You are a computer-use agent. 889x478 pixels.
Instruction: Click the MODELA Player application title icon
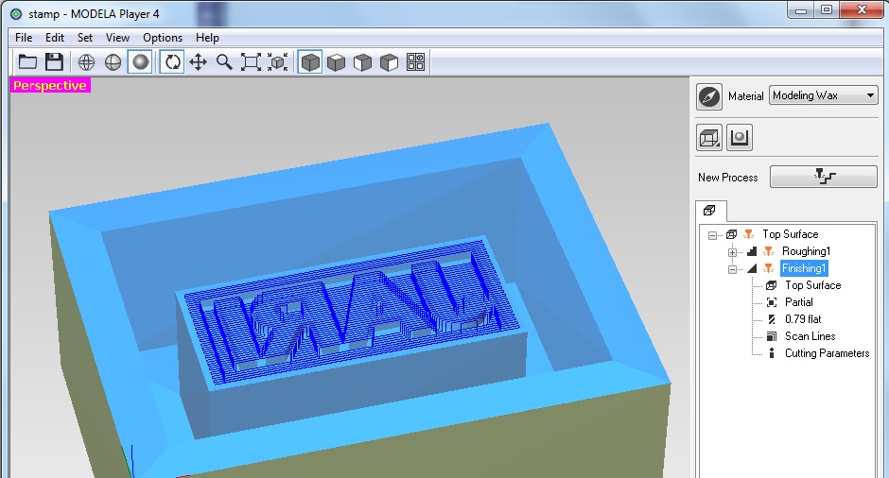tap(16, 14)
